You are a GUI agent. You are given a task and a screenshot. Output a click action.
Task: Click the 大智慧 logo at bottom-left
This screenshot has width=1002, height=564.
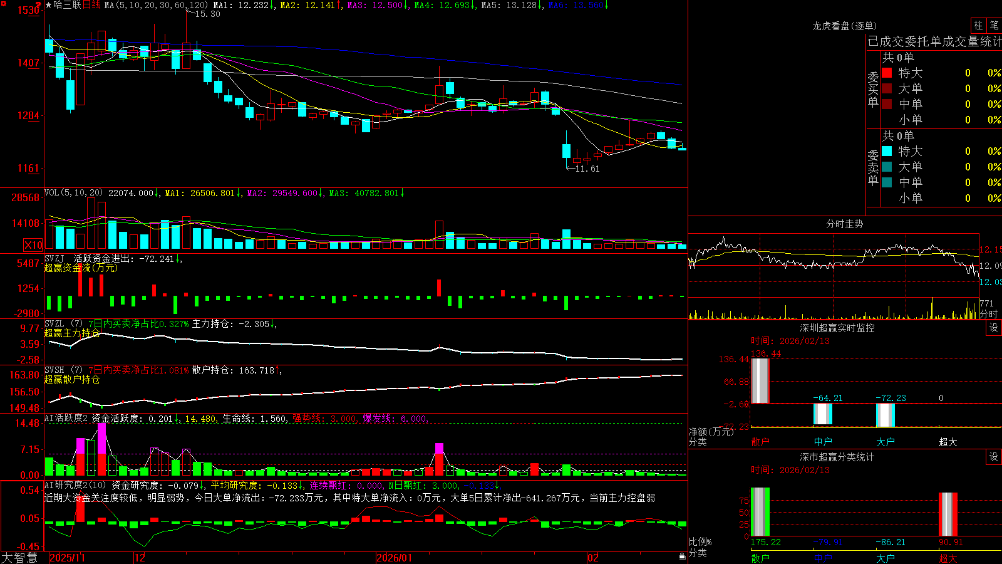click(19, 558)
